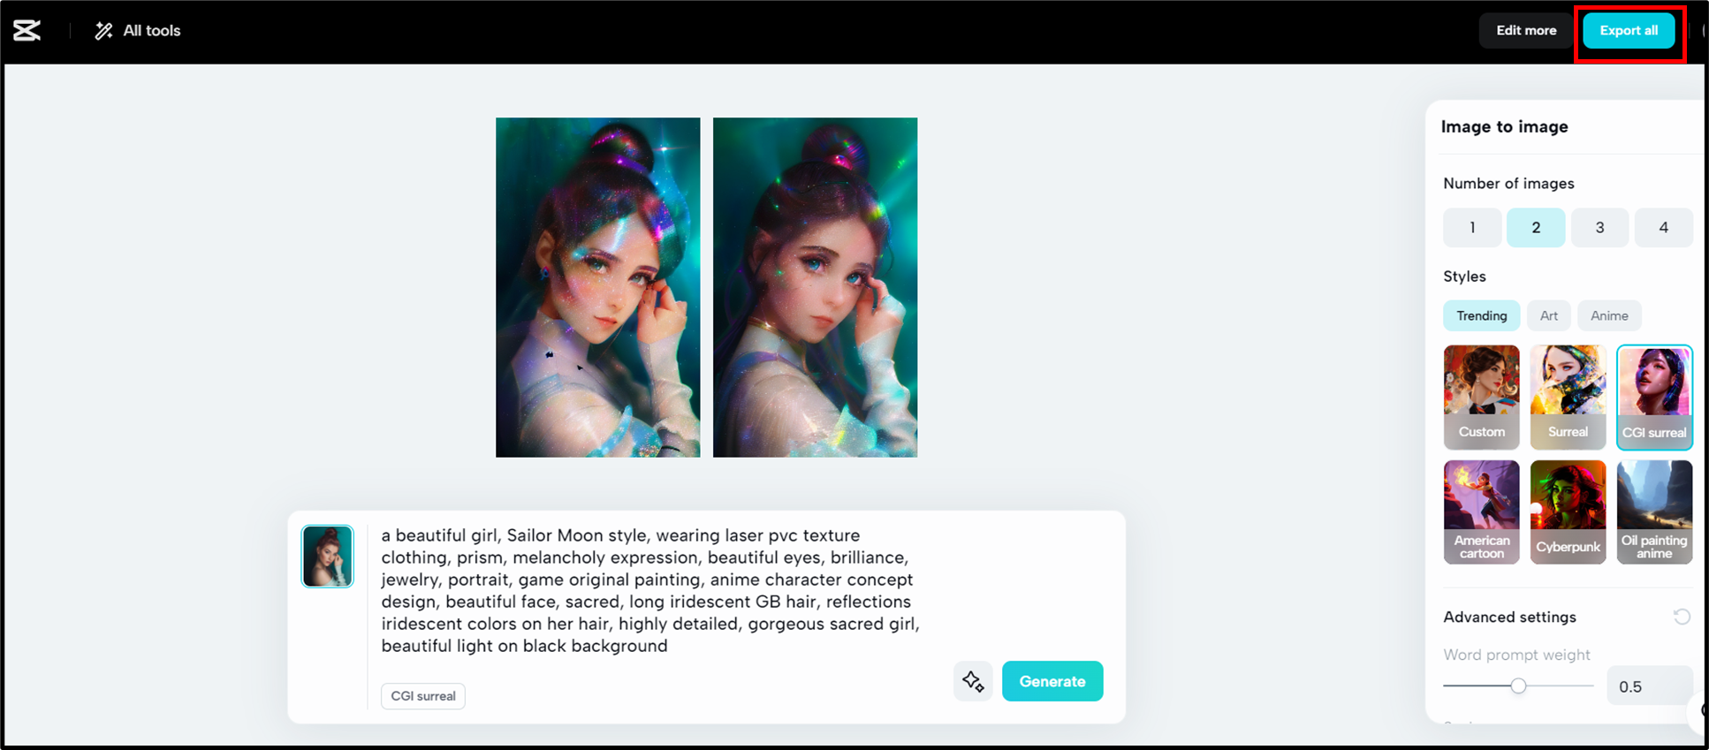Click the Edit more button
Image resolution: width=1709 pixels, height=750 pixels.
coord(1526,30)
